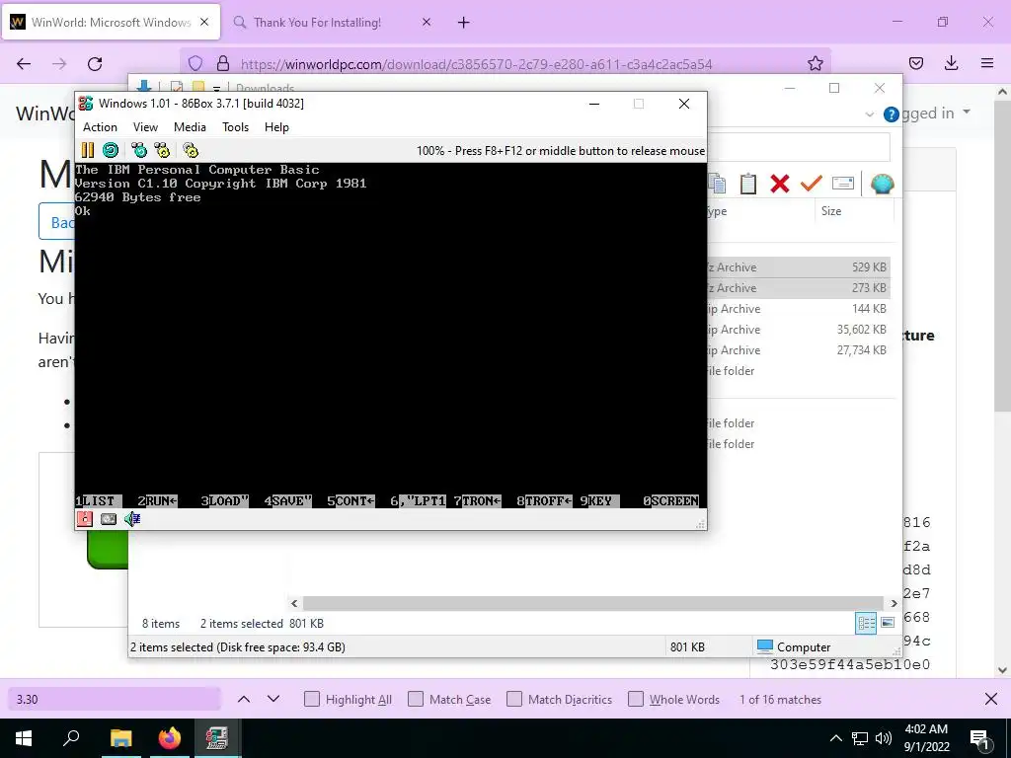
Task: Close the Thank You For Installing tab
Action: [x=427, y=22]
